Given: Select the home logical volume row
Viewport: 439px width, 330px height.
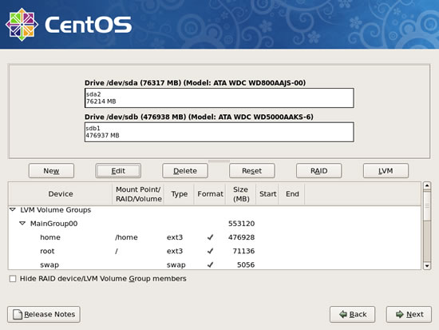Looking at the screenshot, I should pyautogui.click(x=215, y=237).
